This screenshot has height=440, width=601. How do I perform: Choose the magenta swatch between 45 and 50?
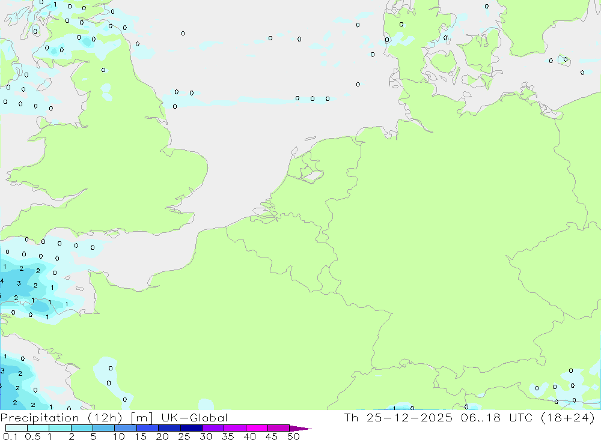pyautogui.click(x=278, y=428)
